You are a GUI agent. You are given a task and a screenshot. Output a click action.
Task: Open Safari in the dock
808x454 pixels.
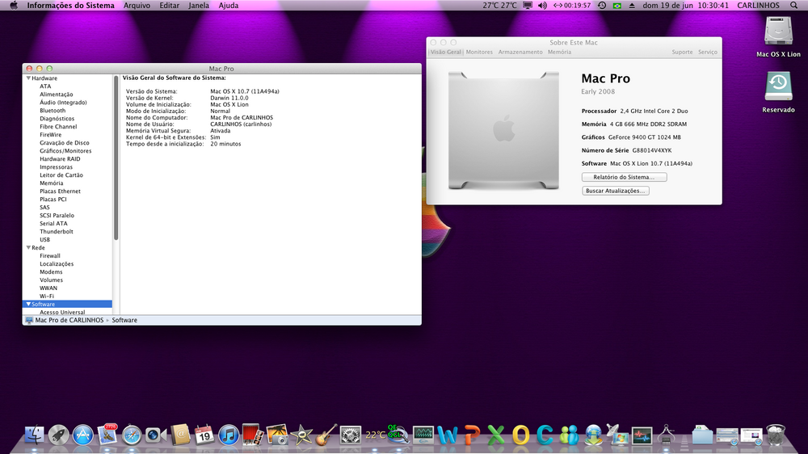click(131, 435)
